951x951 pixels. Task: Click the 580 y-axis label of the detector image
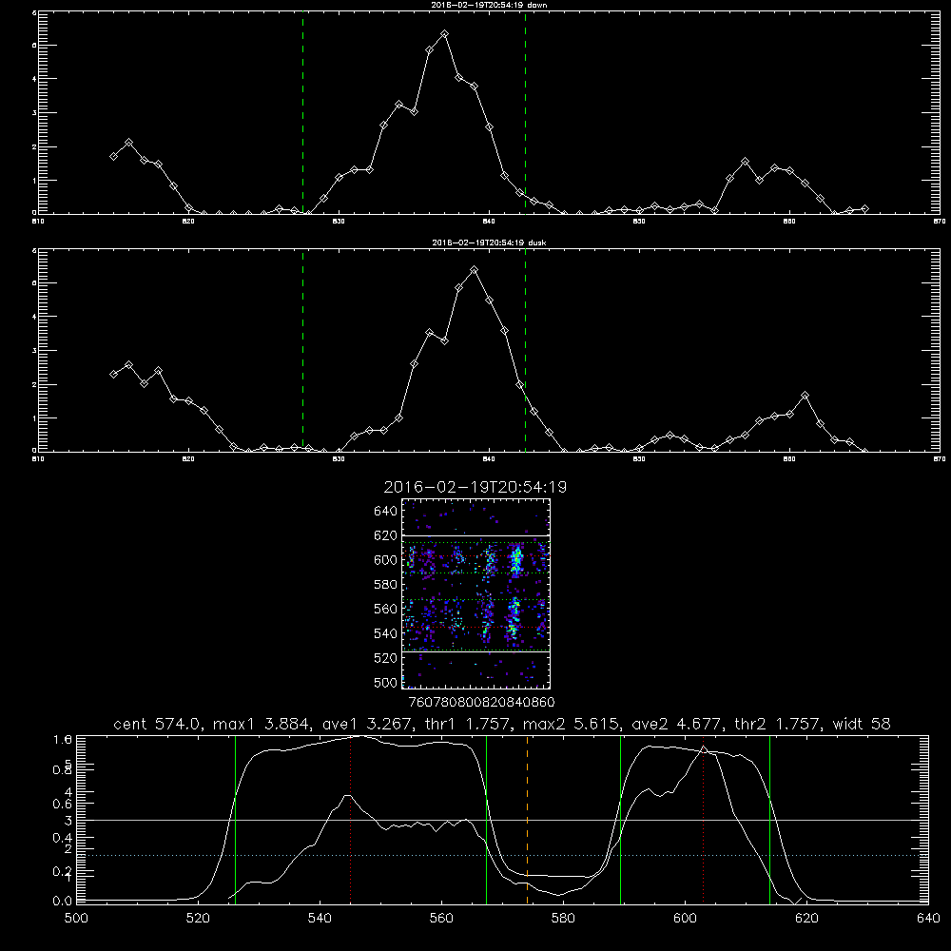(386, 585)
